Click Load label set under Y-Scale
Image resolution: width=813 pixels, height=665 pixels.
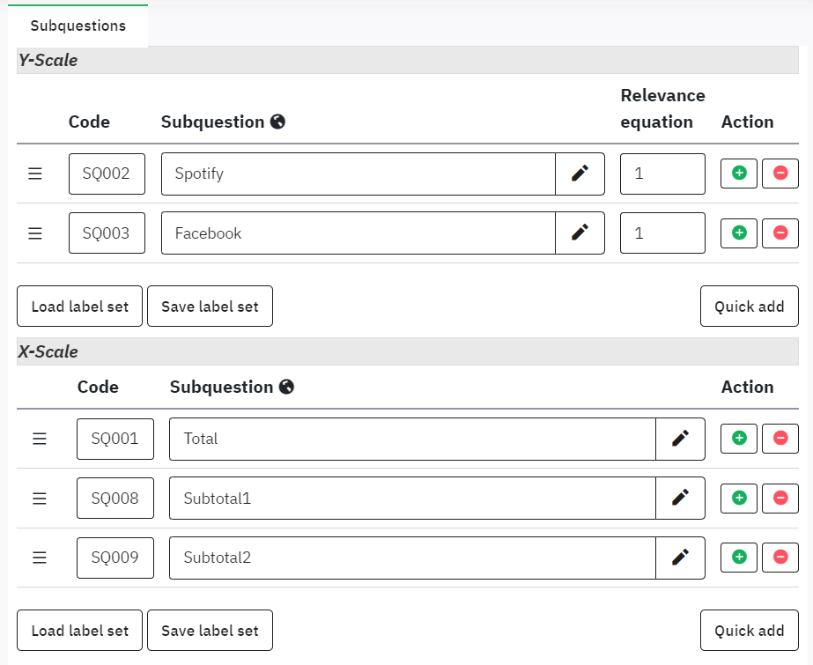point(80,307)
